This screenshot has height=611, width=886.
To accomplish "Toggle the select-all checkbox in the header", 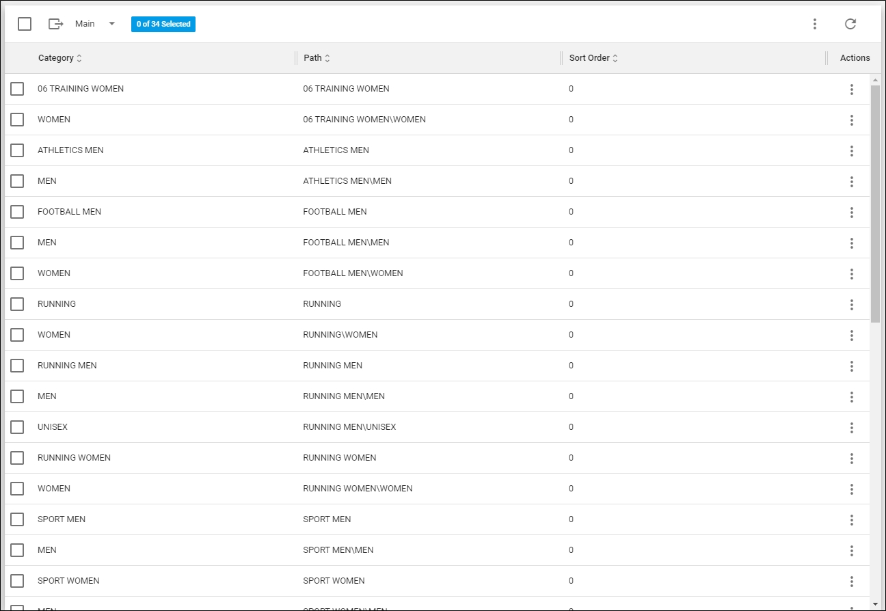I will pos(24,23).
